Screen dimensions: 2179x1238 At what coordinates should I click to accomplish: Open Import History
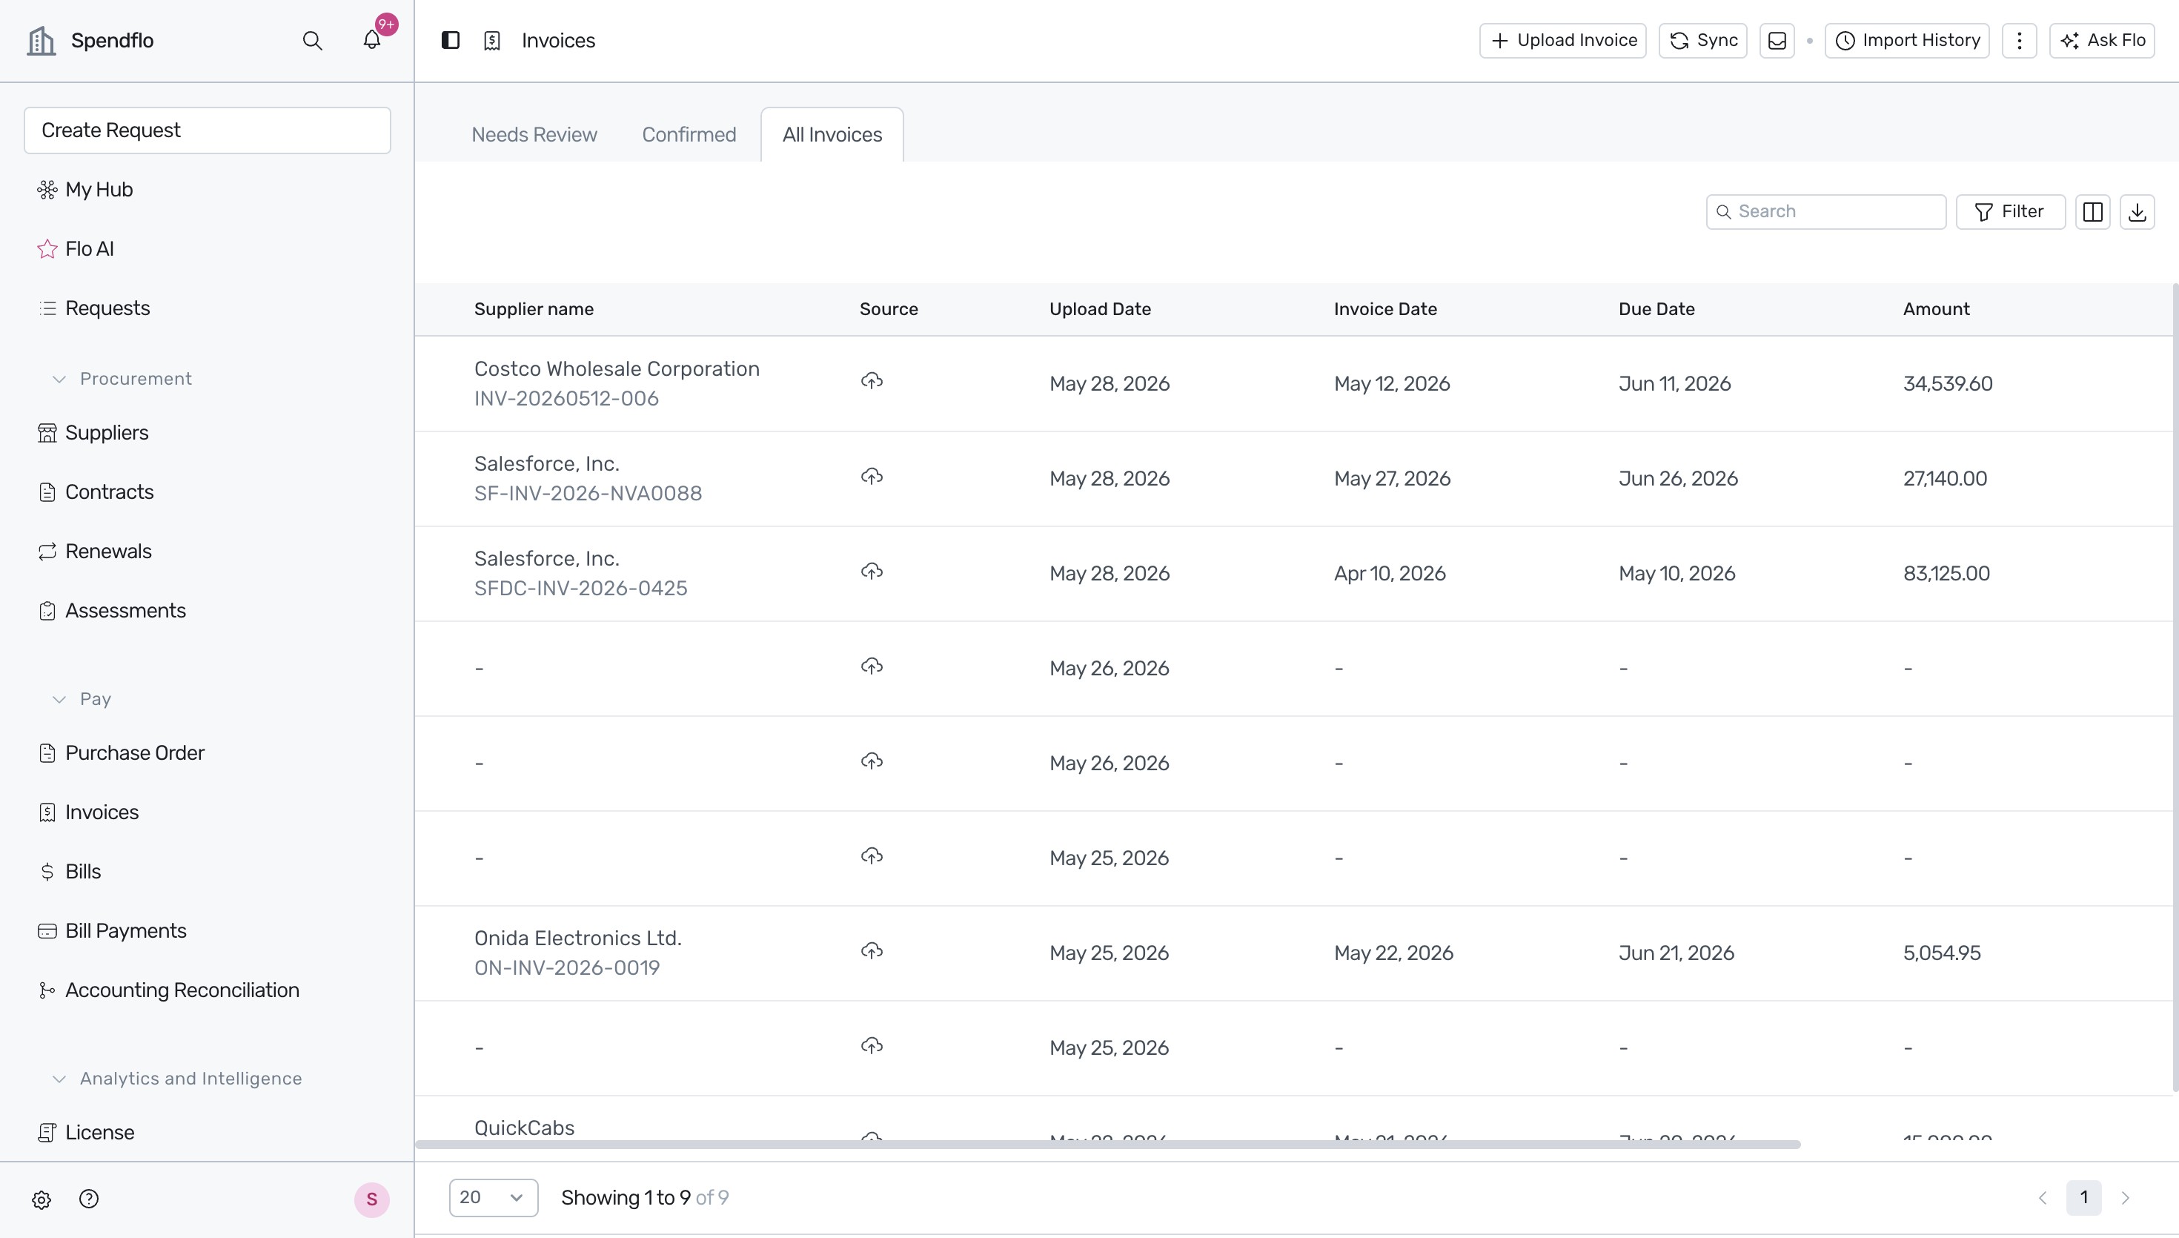(x=1906, y=41)
